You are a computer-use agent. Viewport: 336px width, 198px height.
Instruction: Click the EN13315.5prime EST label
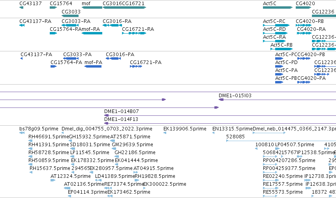(x=233, y=129)
